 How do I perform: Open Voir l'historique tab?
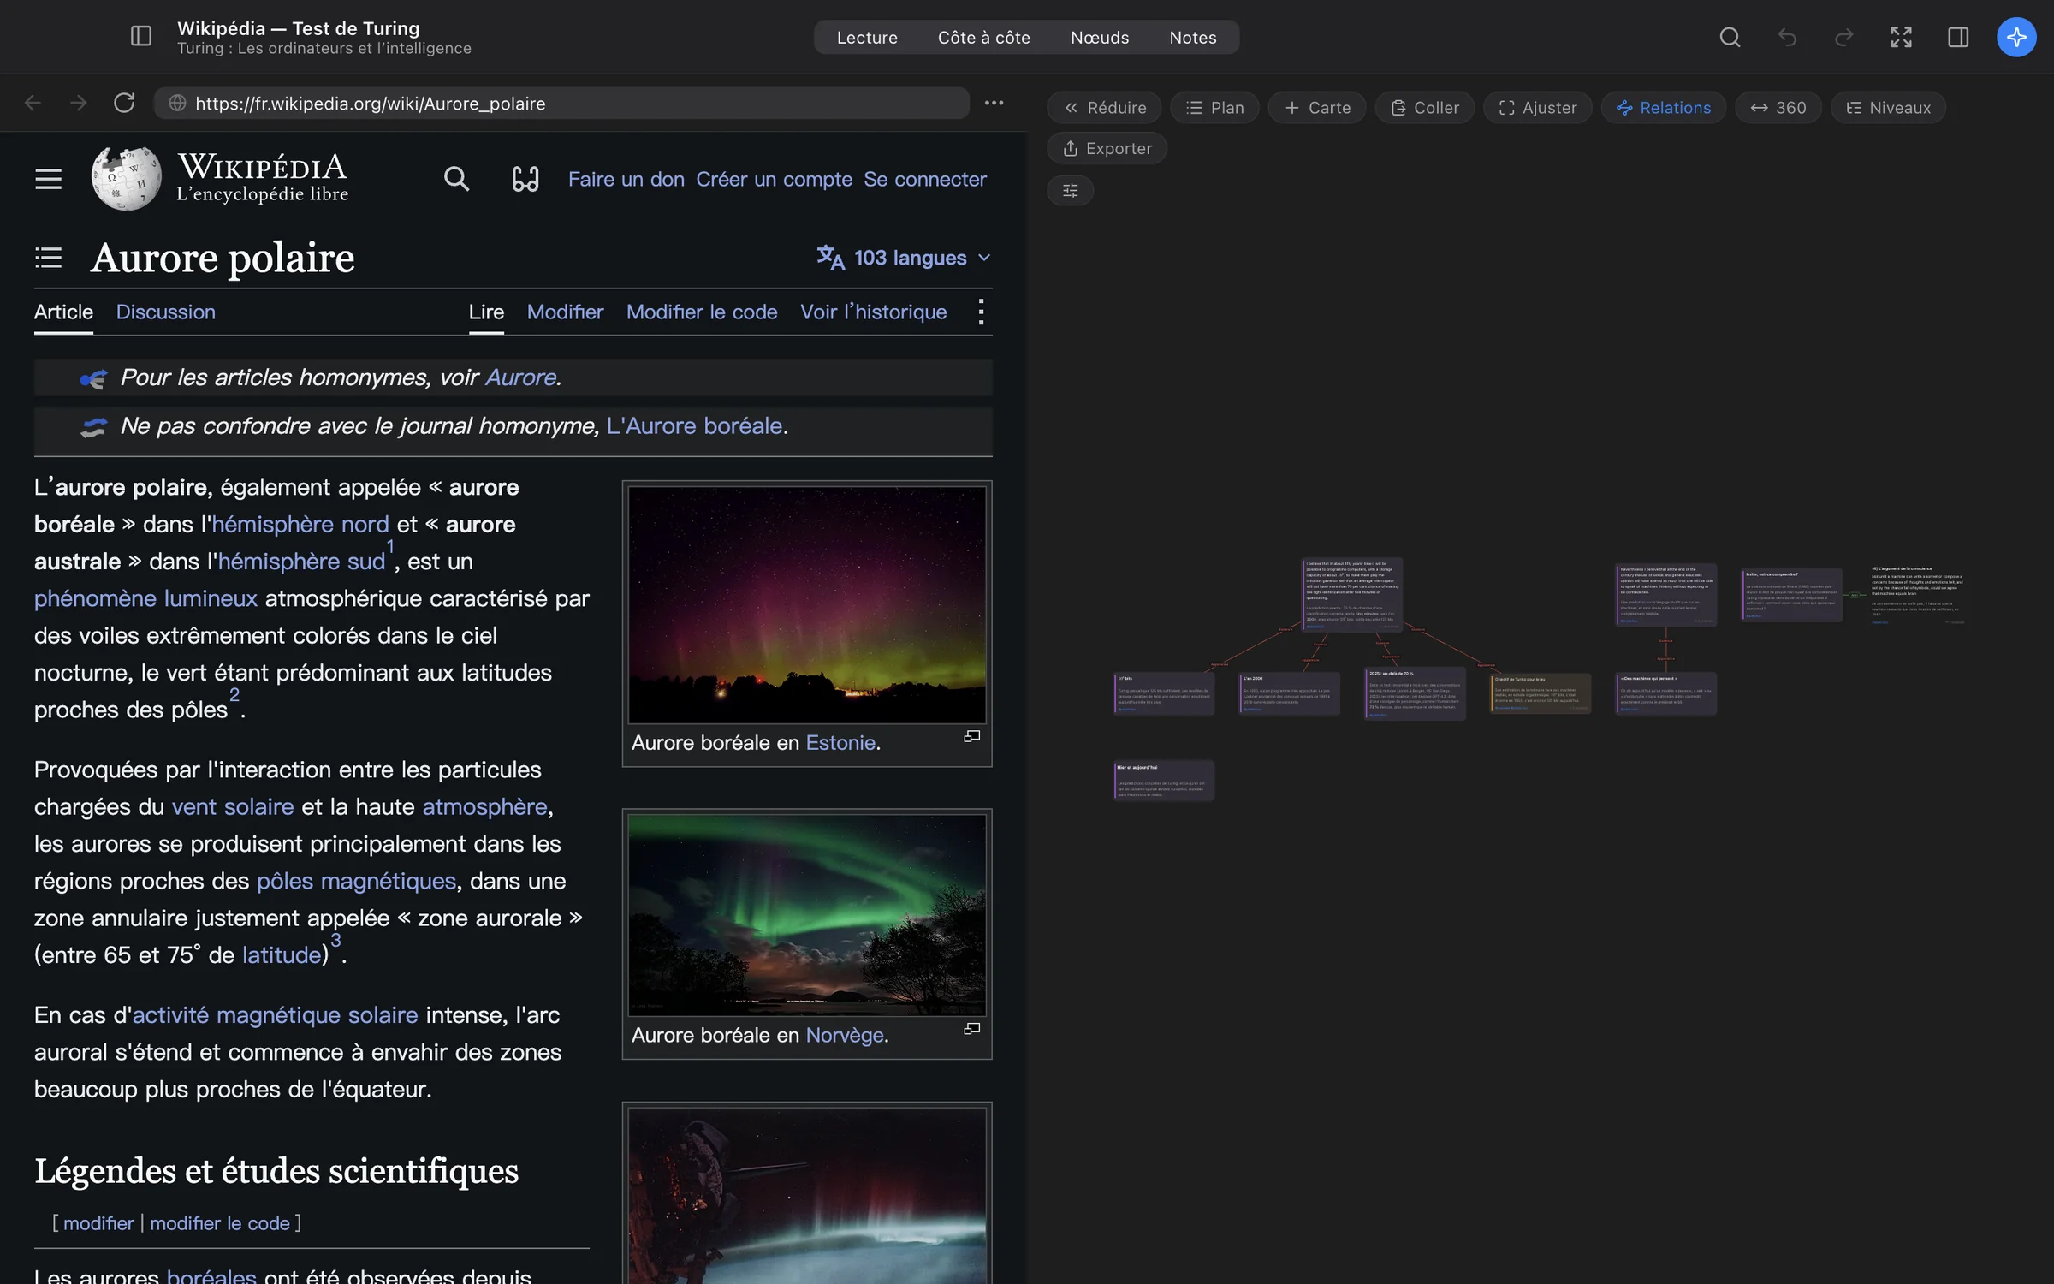[x=873, y=312]
